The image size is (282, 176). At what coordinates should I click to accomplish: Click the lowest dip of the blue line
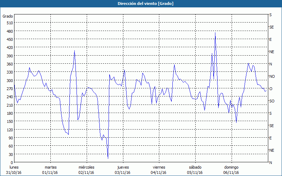point(108,158)
